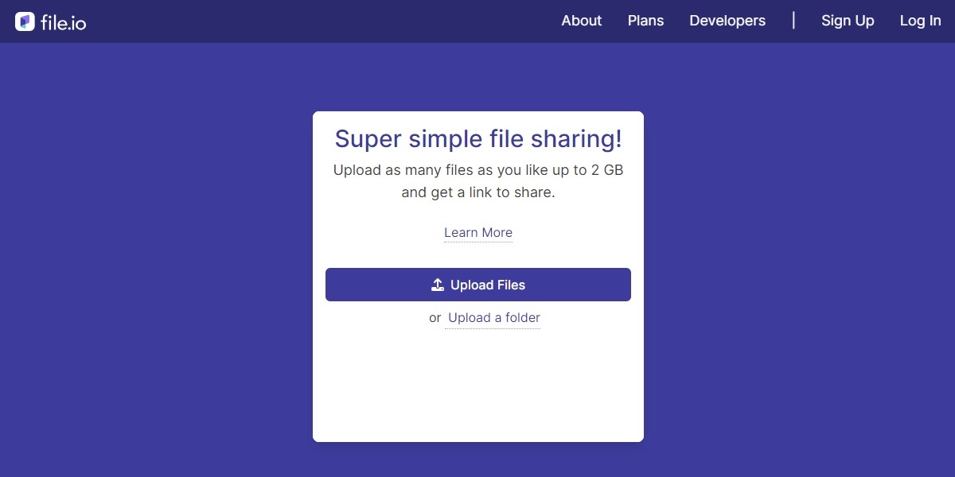Select Sign Up in navigation
The height and width of the screenshot is (477, 955).
pyautogui.click(x=848, y=21)
